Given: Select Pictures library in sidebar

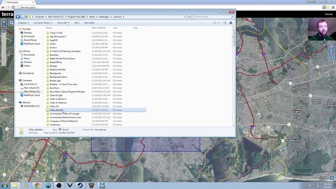Looking at the screenshot, I should coord(28,62).
